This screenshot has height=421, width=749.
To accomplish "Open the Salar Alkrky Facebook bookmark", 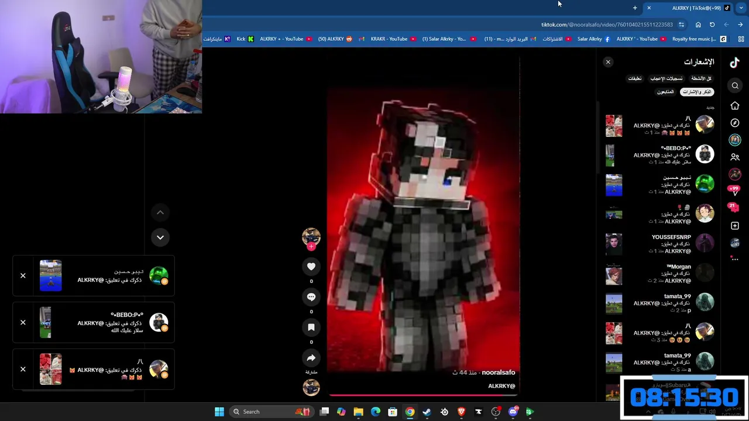I will (x=593, y=39).
